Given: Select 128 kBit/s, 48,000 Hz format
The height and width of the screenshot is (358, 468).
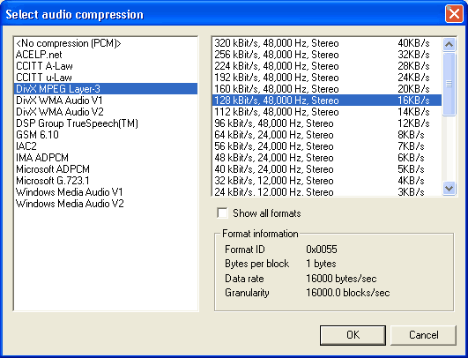Looking at the screenshot, I should coord(327,100).
